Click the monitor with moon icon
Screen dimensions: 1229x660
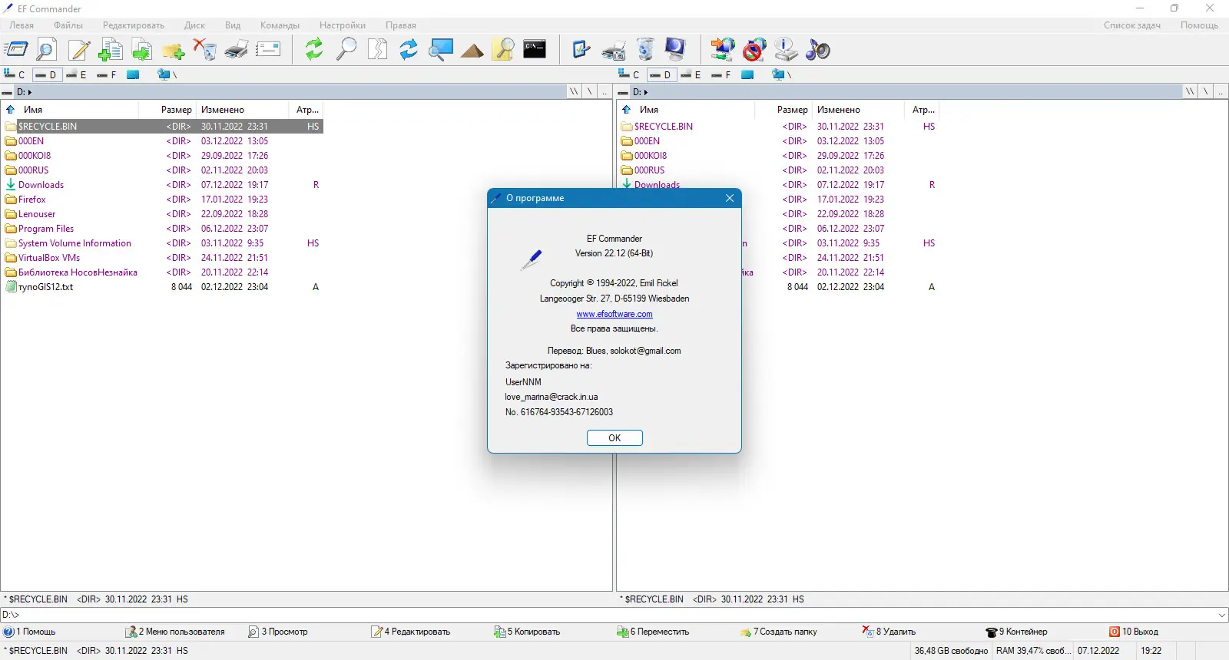675,50
